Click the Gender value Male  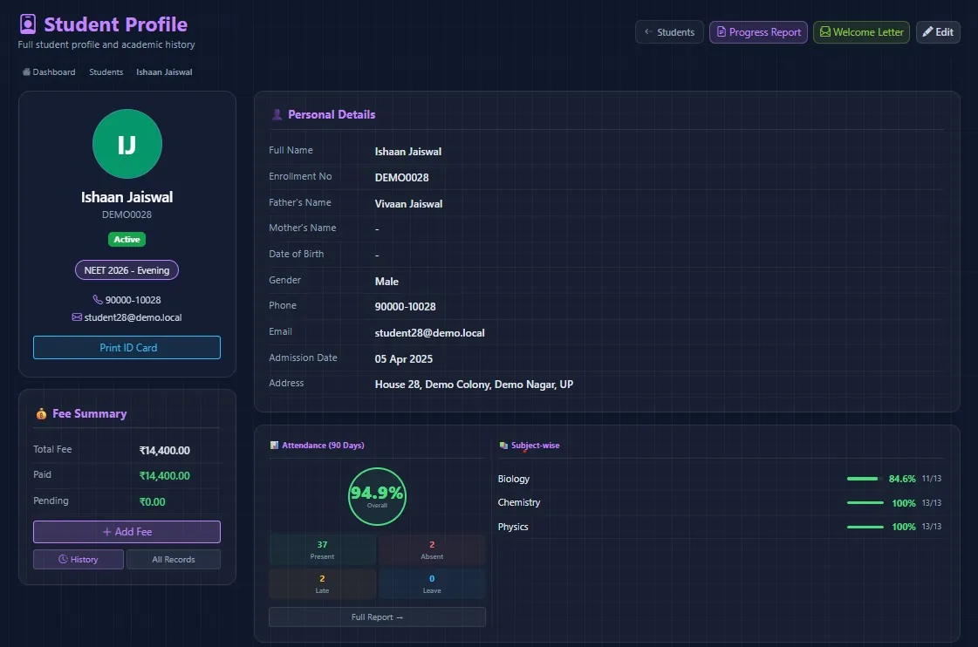click(x=386, y=282)
